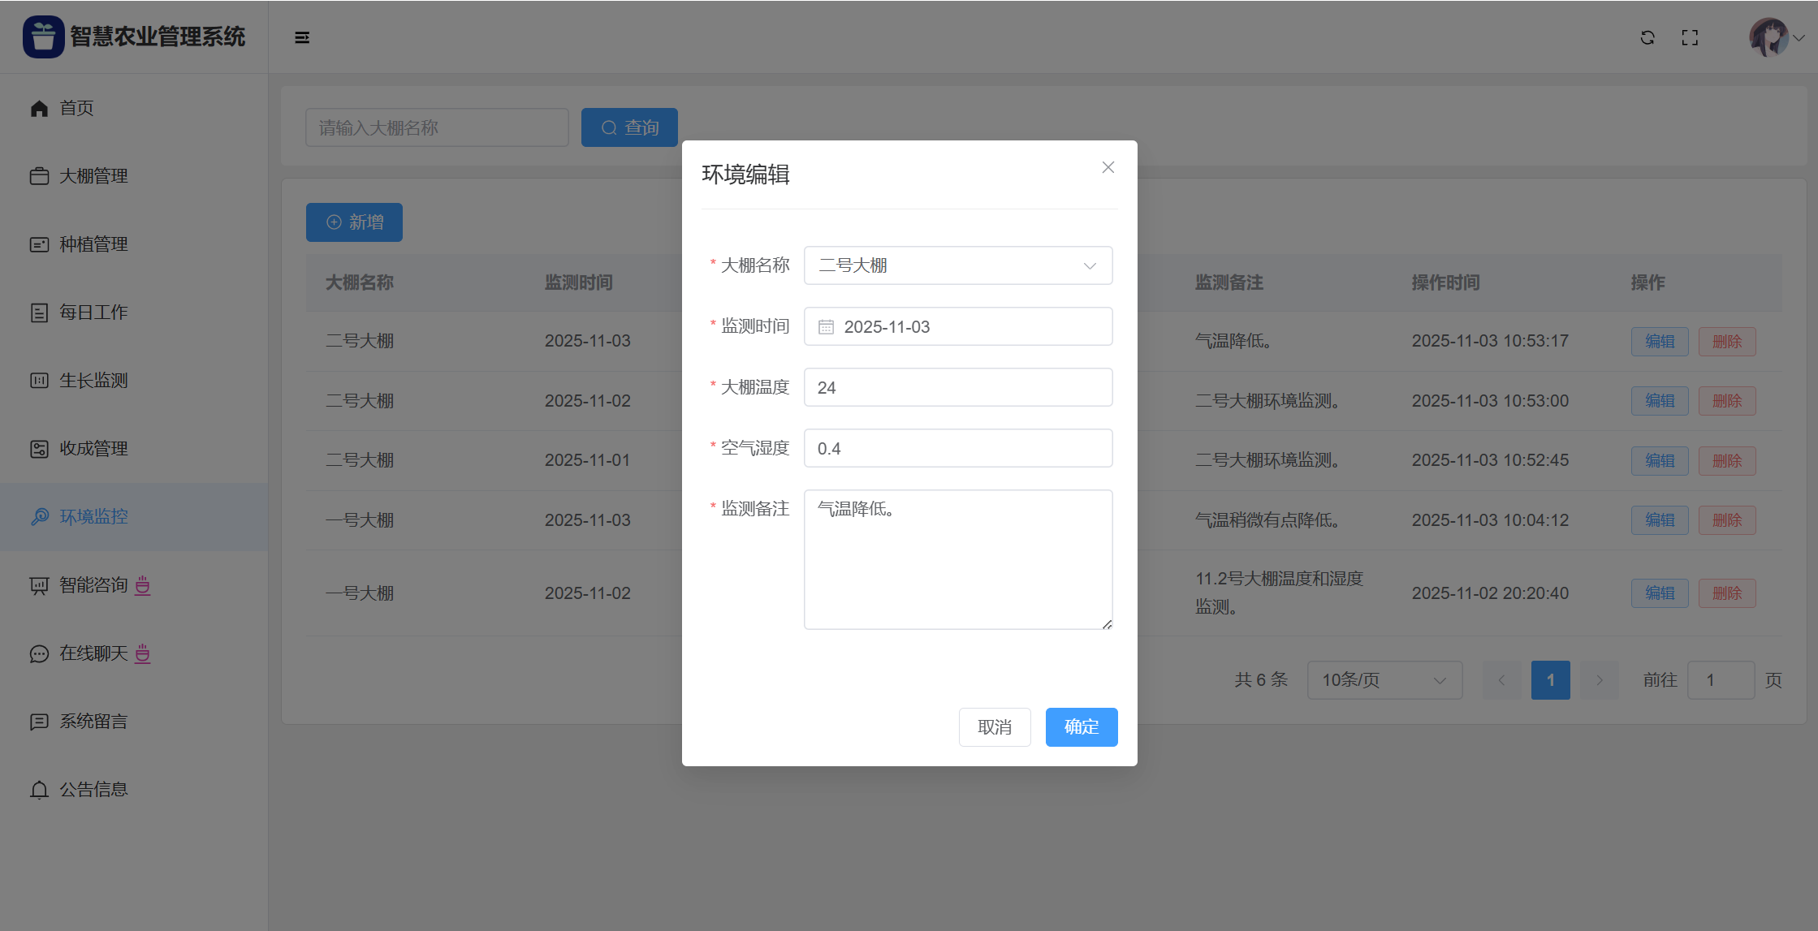
Task: Open user avatar menu
Action: [1768, 37]
